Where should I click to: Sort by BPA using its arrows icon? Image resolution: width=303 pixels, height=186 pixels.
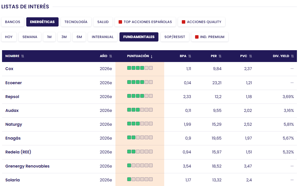(190, 56)
